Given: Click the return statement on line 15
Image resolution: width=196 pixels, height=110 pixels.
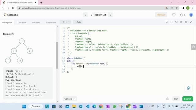Looking at the screenshot, I should 79,67.
